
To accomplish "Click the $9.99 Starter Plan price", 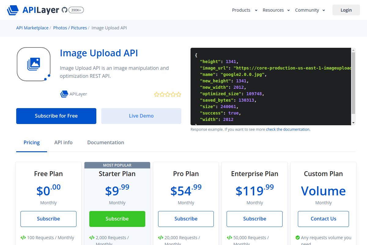I will pos(117,190).
